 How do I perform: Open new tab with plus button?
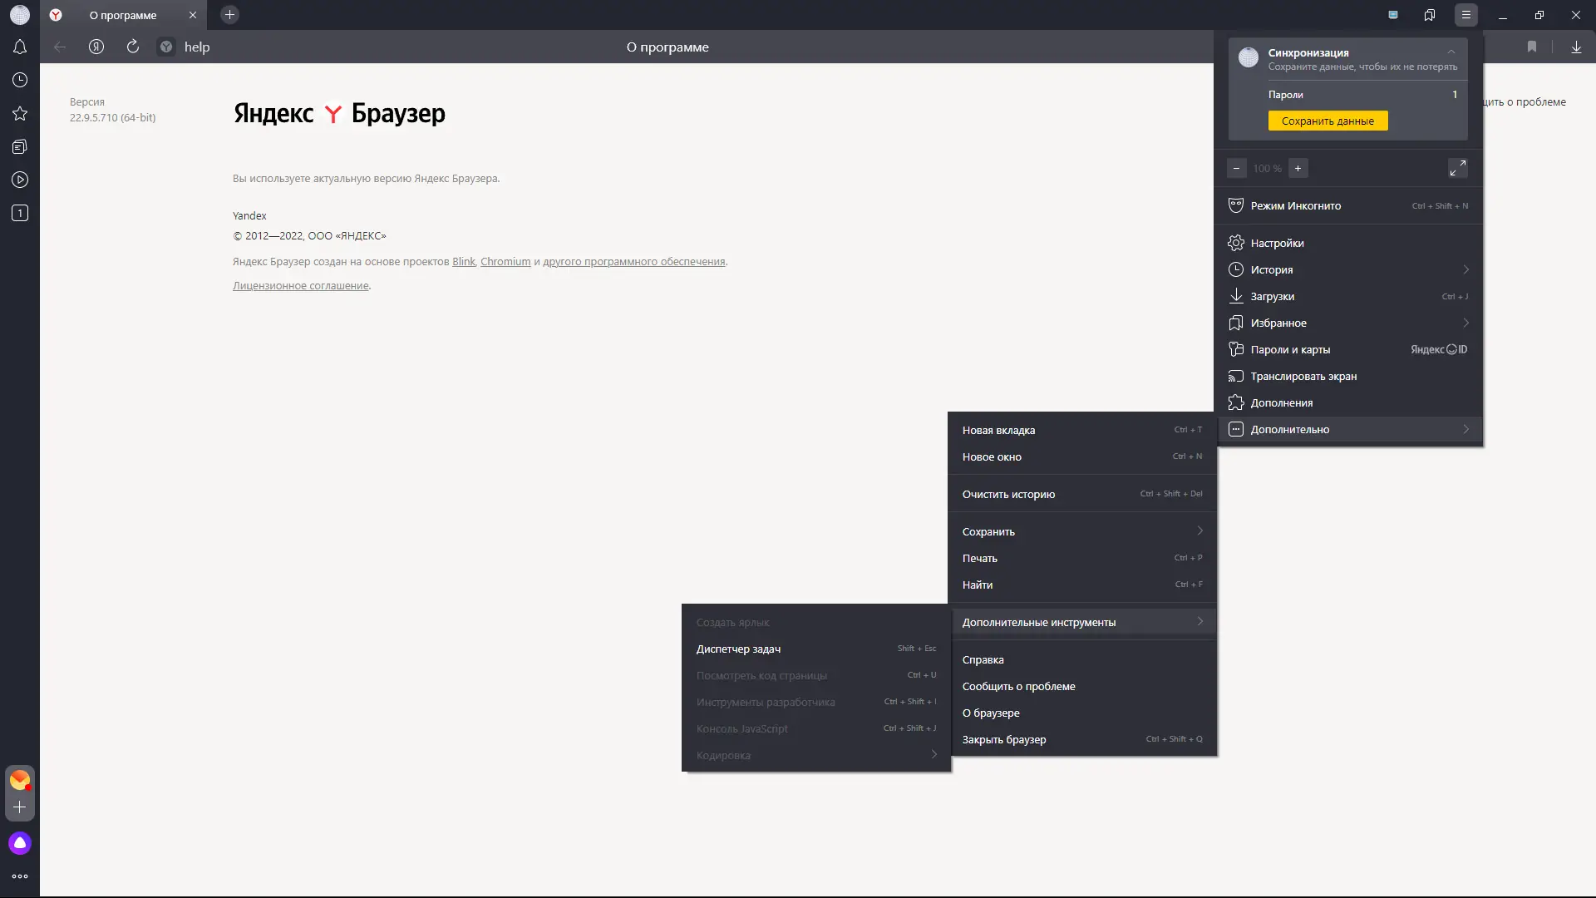click(230, 14)
